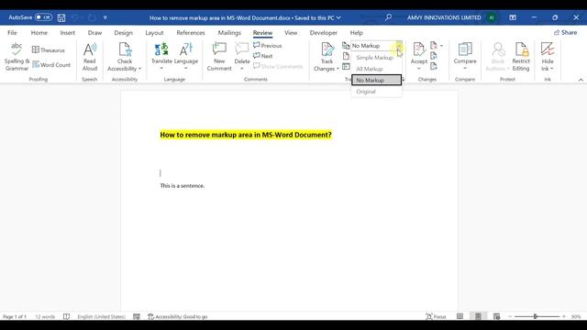Click the Accept change icon
Screen dimensions: 587x330
coord(419,49)
